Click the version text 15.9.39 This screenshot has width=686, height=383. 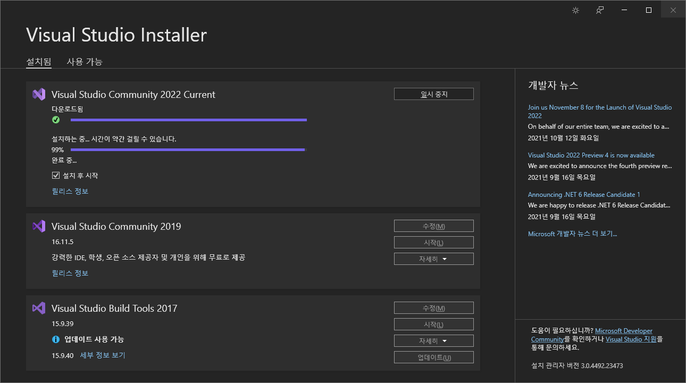click(62, 324)
